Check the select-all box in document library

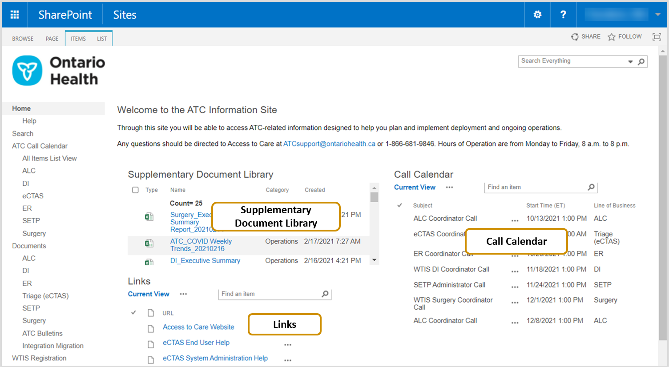[135, 190]
